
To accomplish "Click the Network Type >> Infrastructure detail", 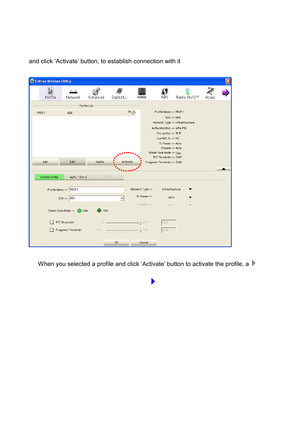I will (174, 123).
